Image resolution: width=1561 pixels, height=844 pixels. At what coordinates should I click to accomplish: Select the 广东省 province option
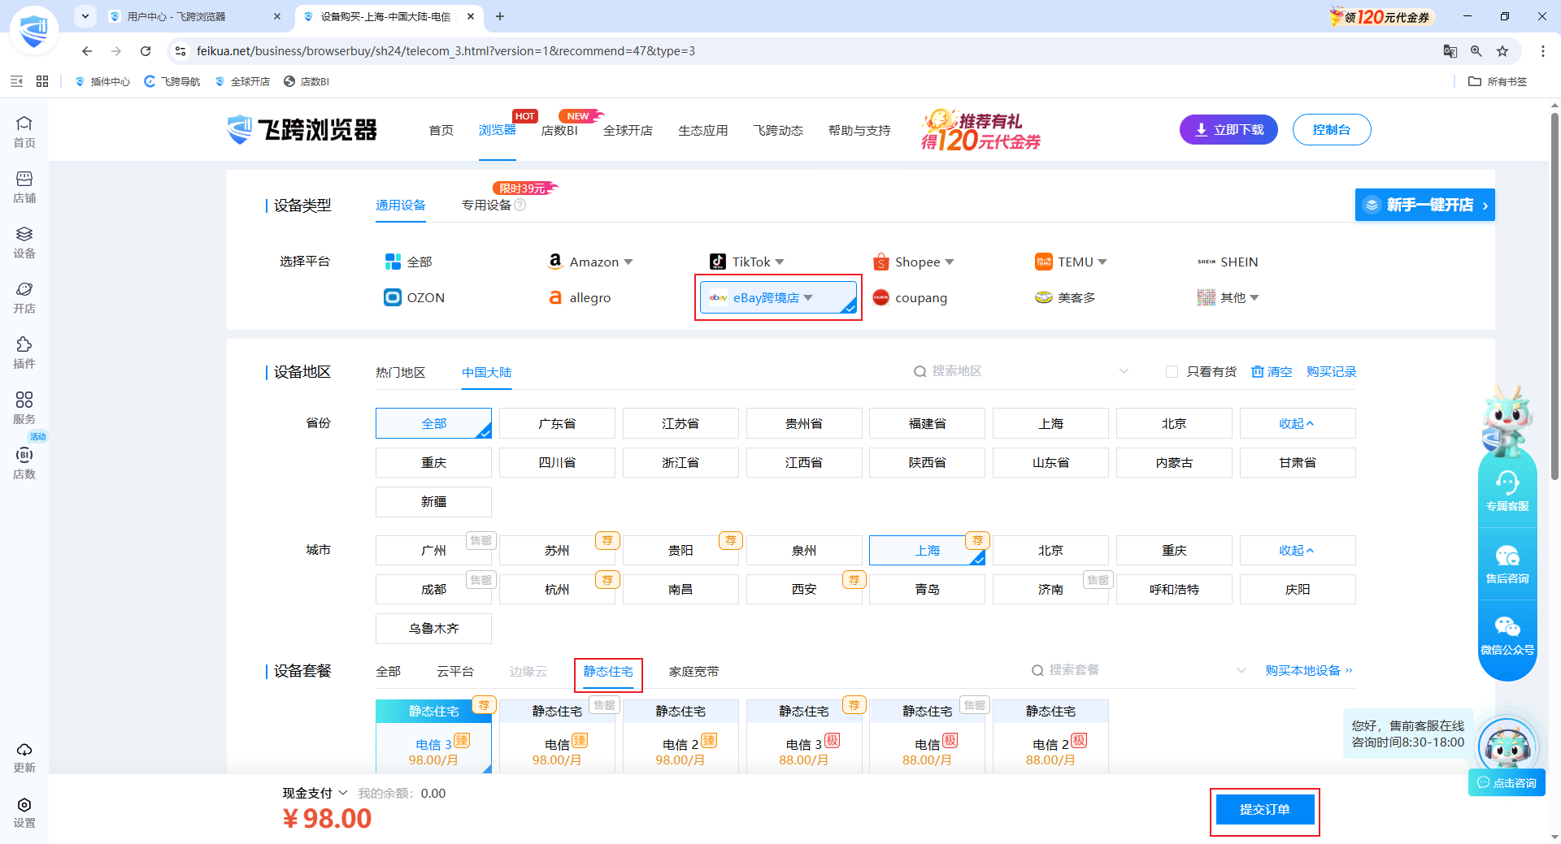557,423
